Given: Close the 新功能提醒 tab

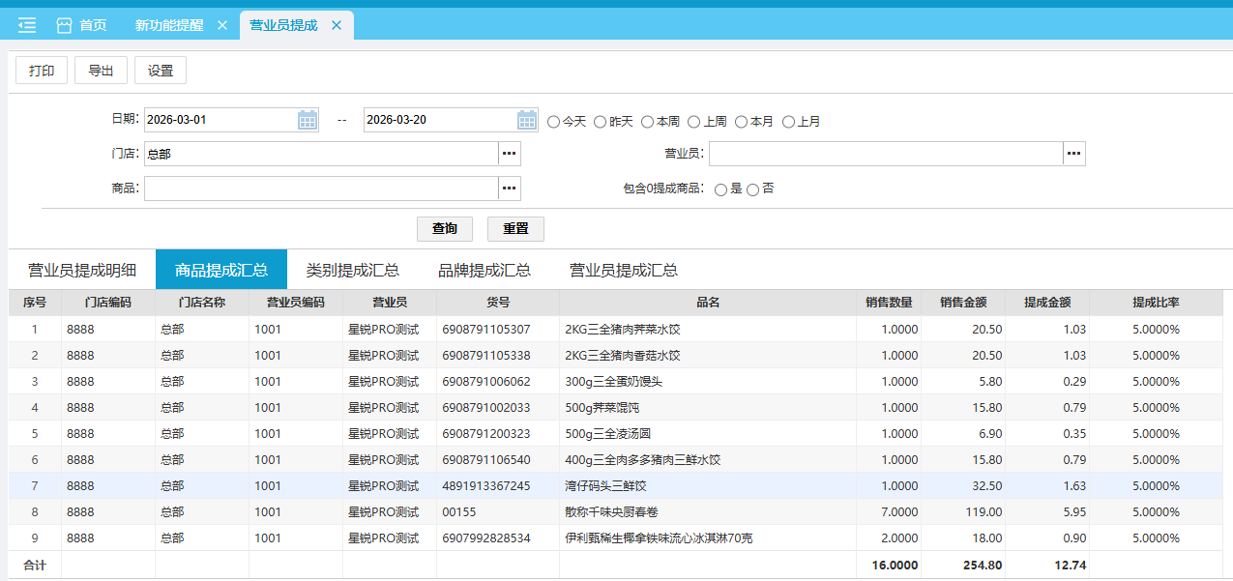Looking at the screenshot, I should (222, 25).
